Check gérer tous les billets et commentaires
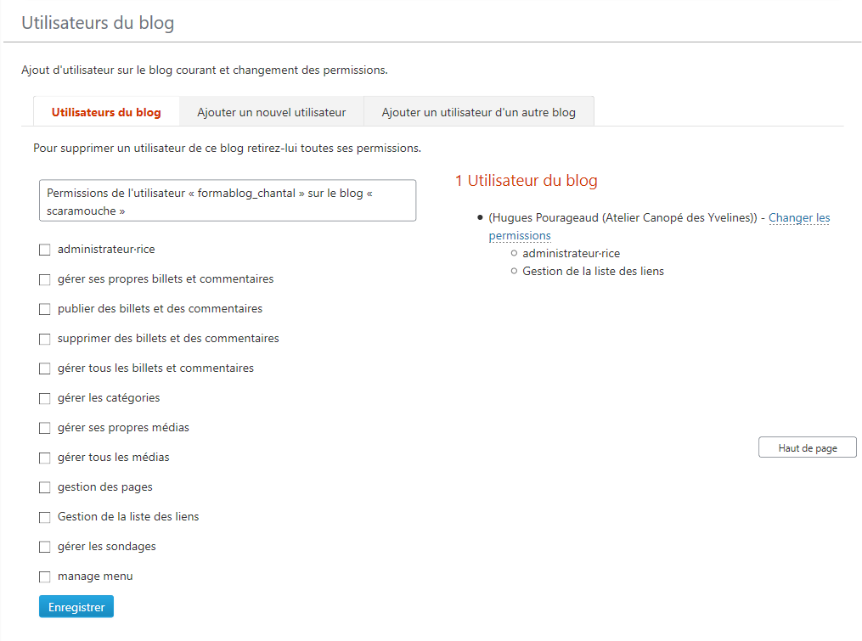 point(45,368)
